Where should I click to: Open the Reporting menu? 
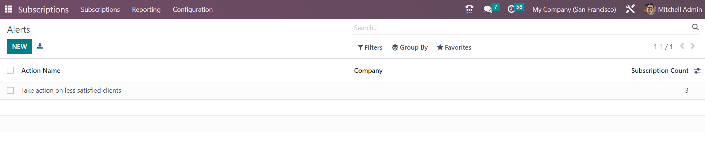pos(146,10)
